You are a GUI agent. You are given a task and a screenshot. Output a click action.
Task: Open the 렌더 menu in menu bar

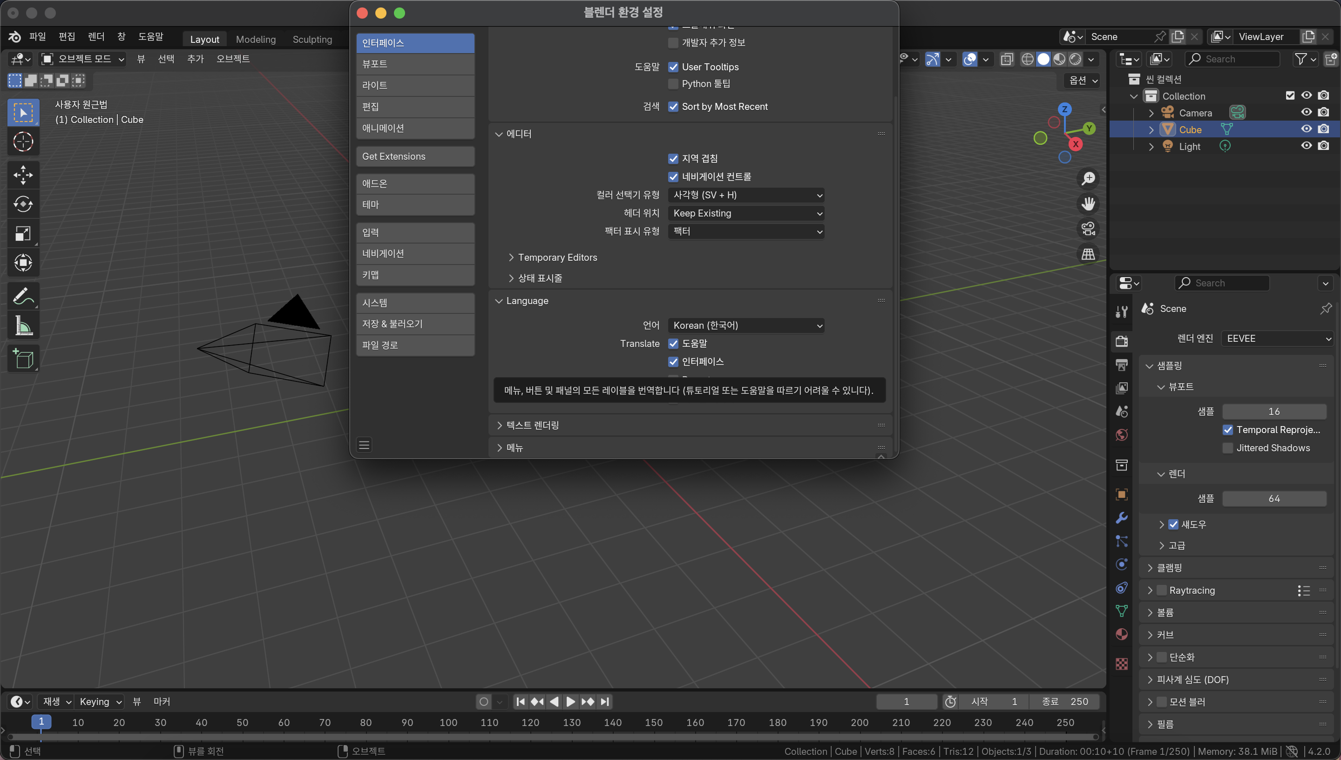pos(96,36)
